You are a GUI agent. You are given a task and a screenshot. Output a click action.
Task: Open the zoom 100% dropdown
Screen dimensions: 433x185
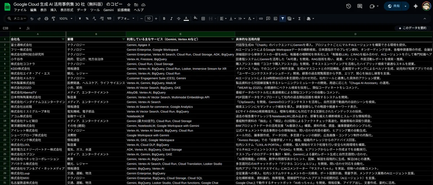click(65, 18)
